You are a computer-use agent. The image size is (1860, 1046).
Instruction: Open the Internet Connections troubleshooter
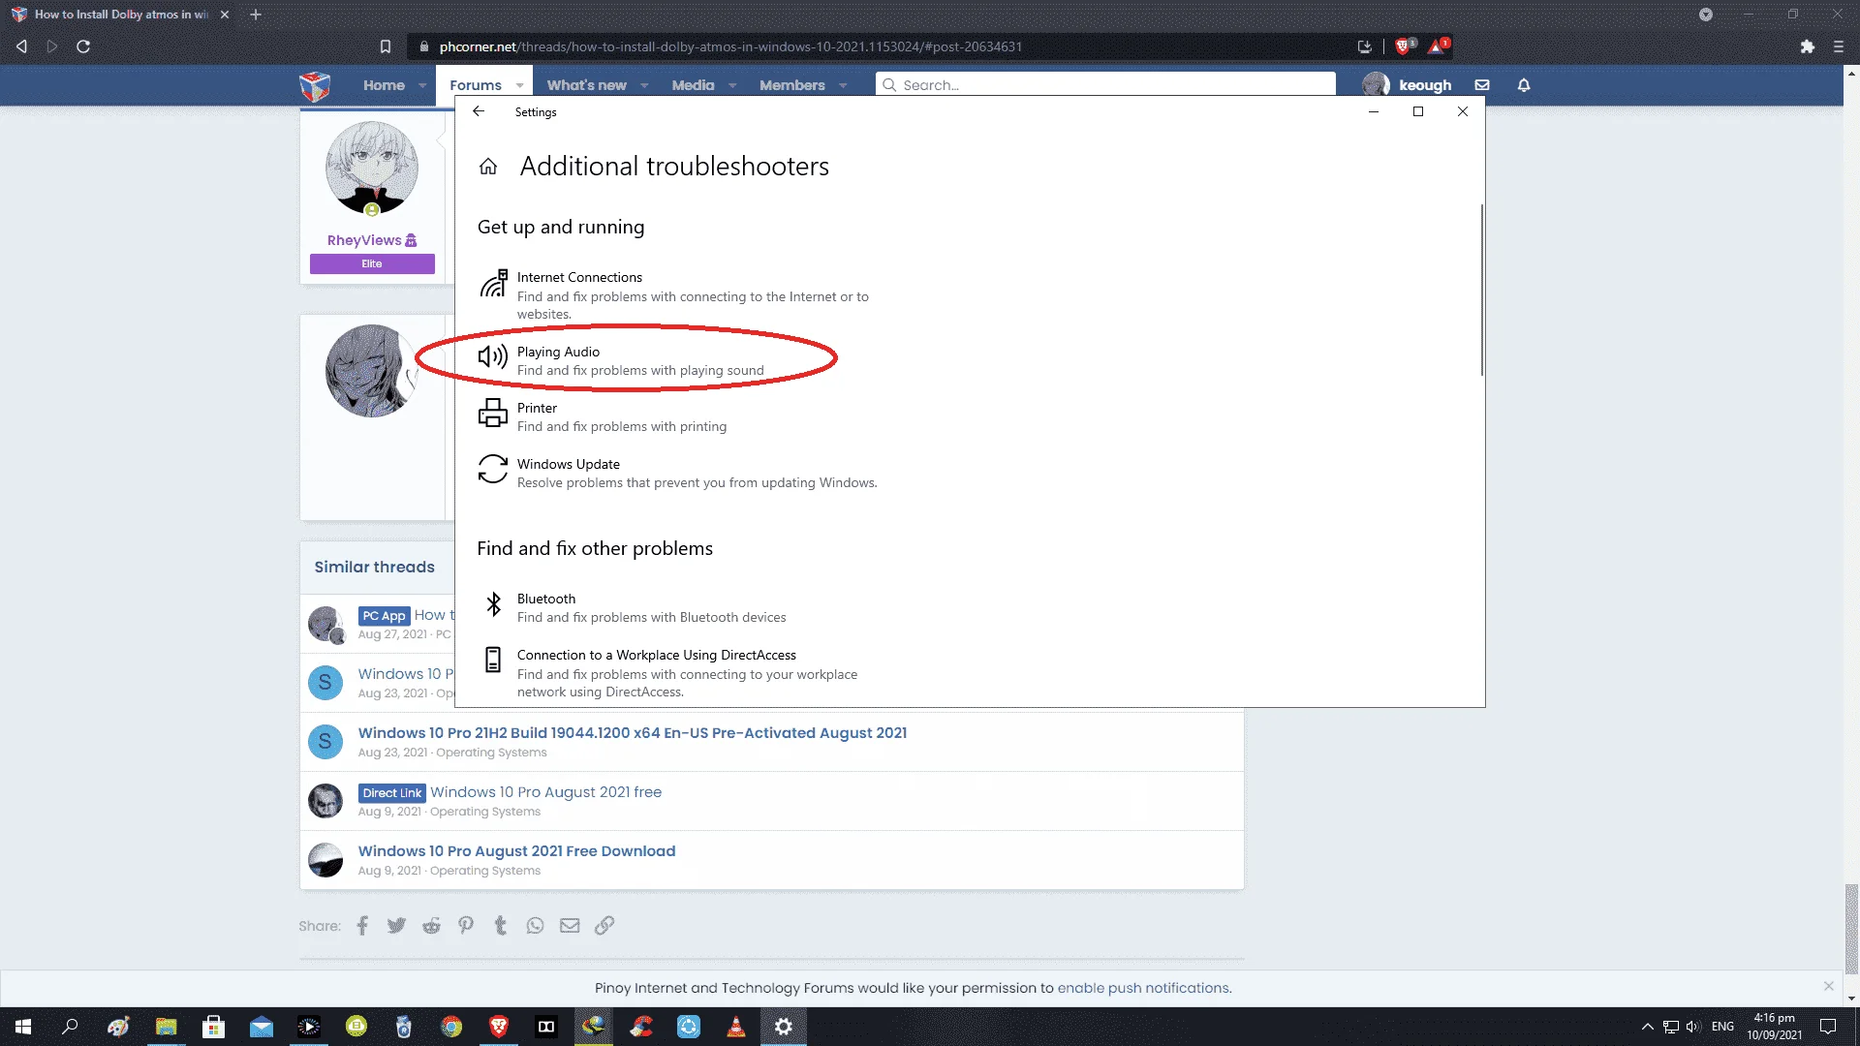(678, 294)
